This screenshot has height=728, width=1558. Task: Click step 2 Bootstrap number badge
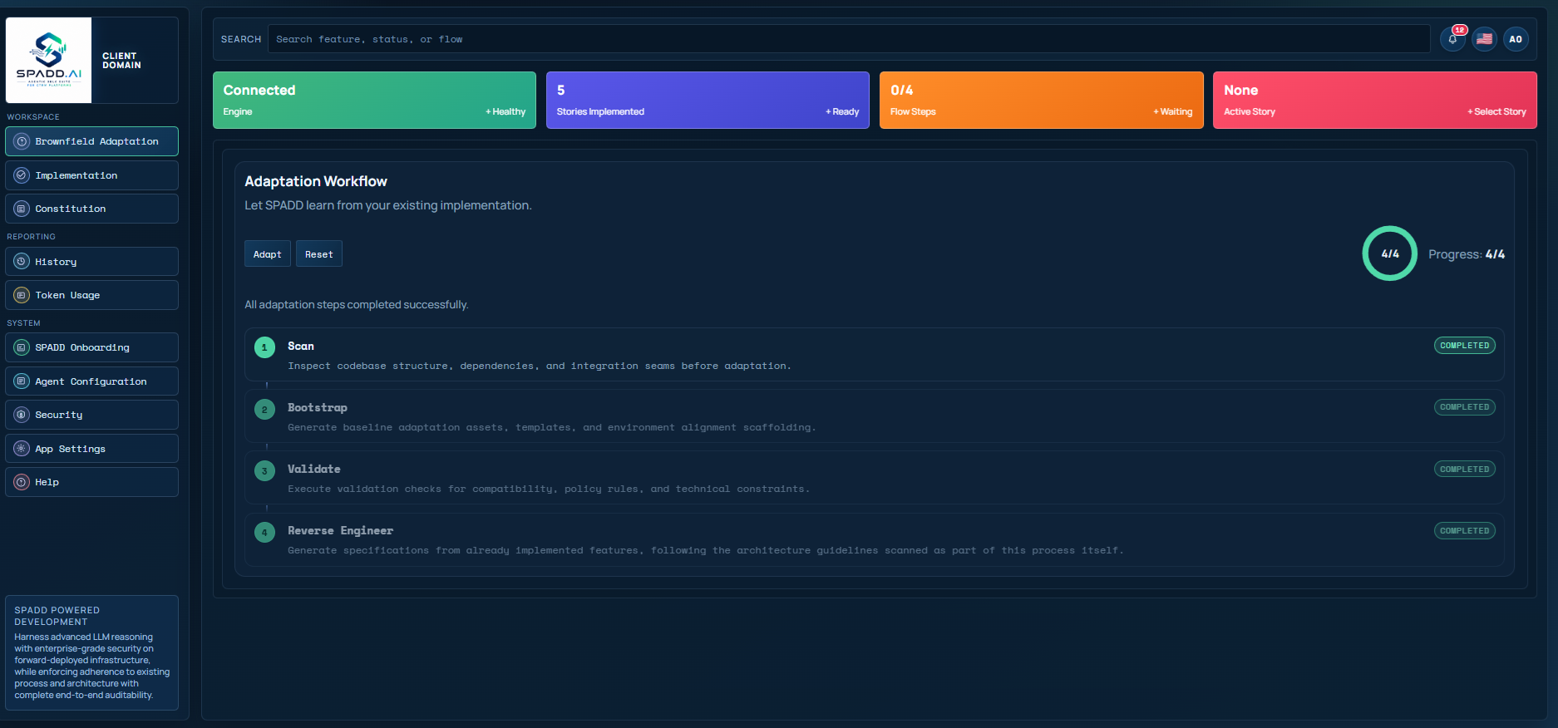click(x=264, y=409)
